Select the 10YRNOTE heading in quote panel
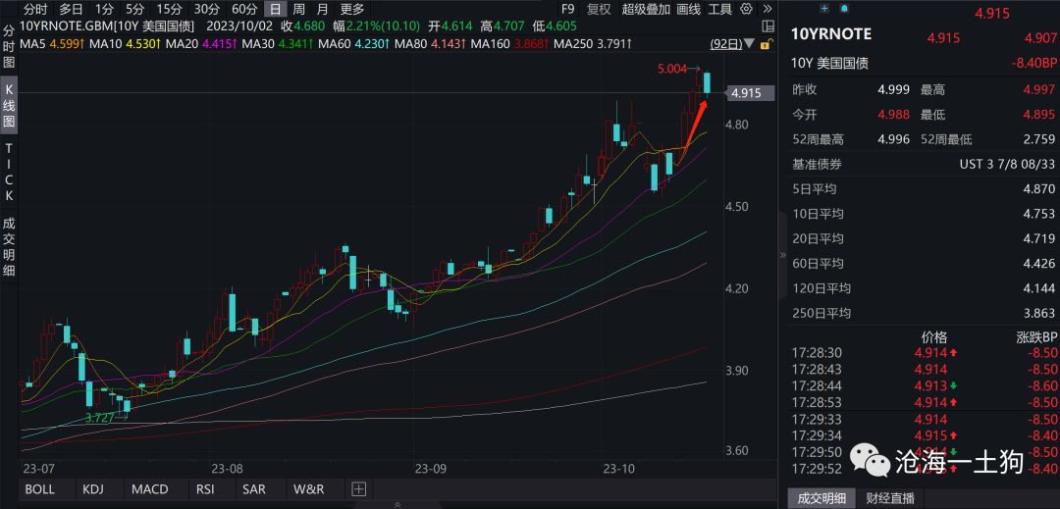 point(831,33)
